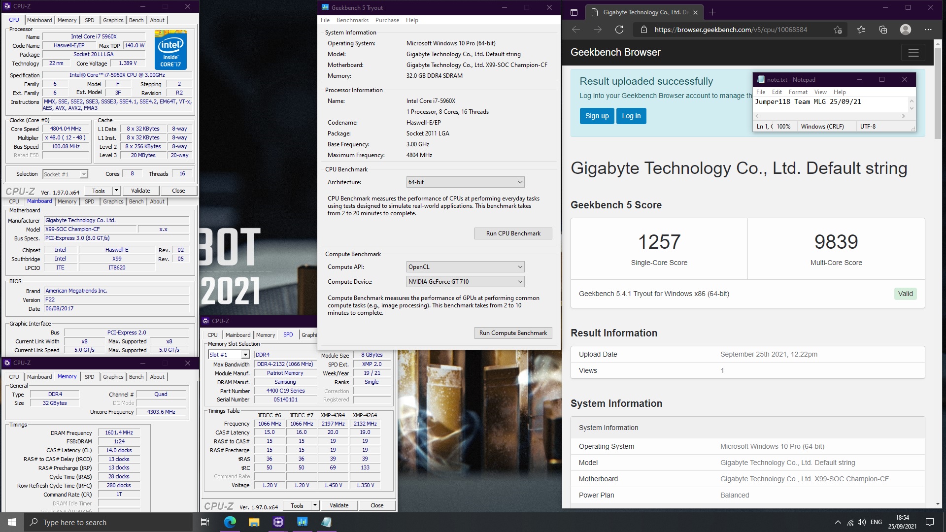Screen dimensions: 946x532
Task: Add this page to favorites with the star-plus icon
Action: [838, 30]
